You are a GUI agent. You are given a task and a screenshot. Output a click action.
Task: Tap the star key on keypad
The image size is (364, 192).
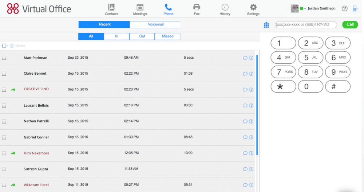[283, 86]
